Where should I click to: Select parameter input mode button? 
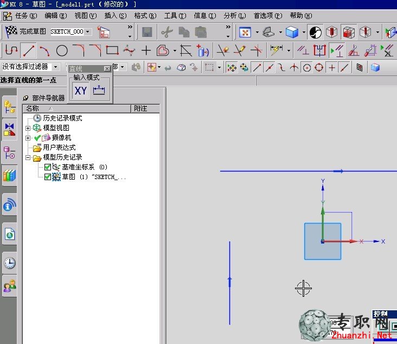(x=99, y=90)
